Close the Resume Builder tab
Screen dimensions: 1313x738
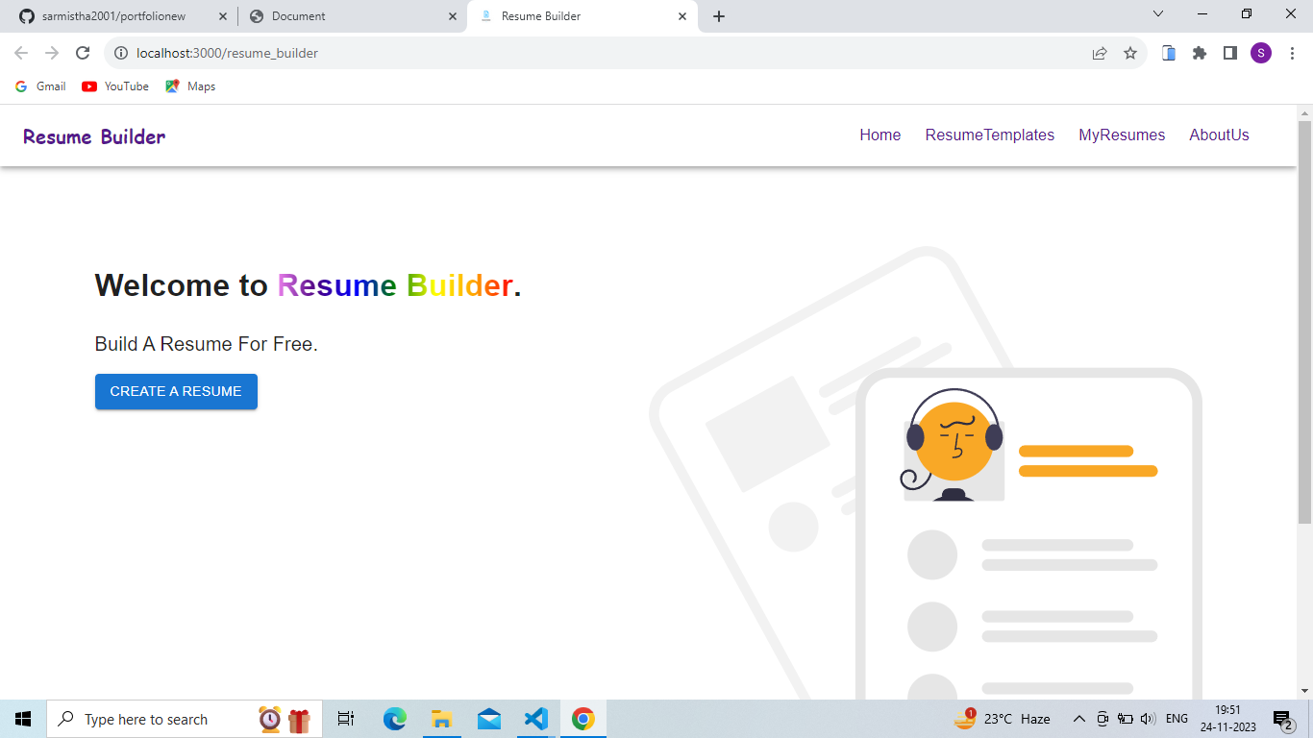pyautogui.click(x=682, y=16)
